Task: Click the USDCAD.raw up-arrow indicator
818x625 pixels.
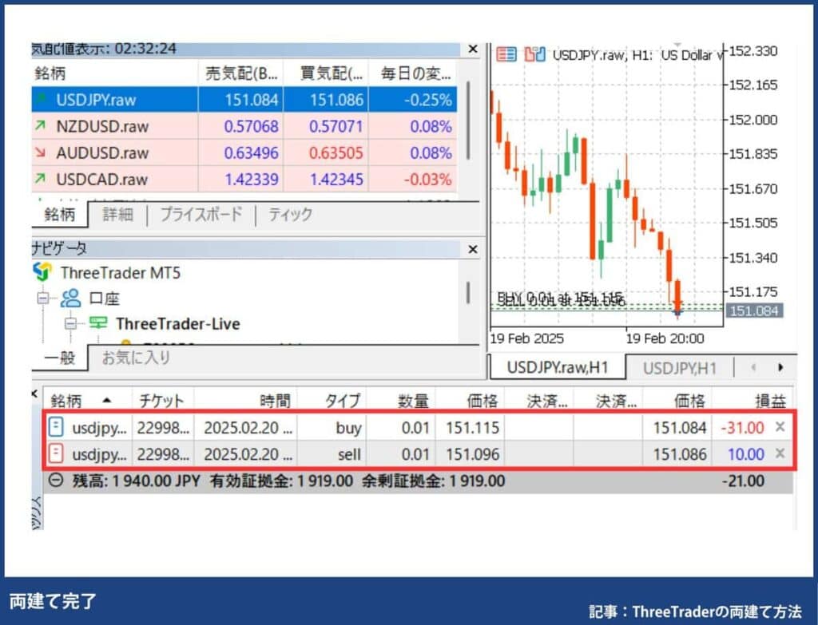Action: [x=40, y=179]
